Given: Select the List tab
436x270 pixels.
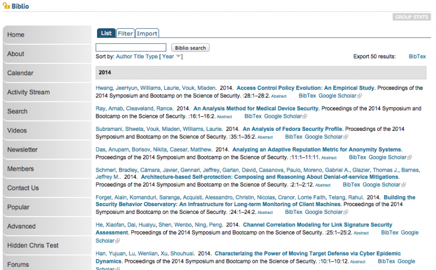Looking at the screenshot, I should (106, 33).
